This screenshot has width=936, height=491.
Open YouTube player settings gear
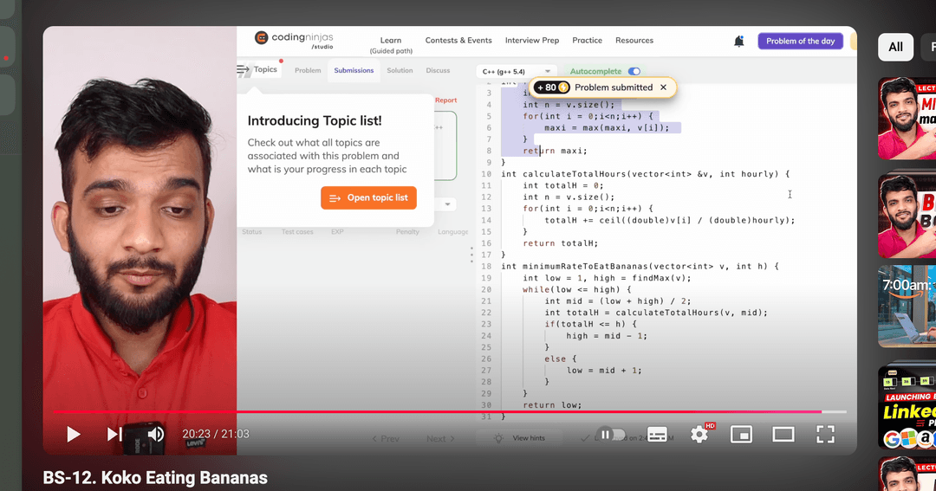[699, 434]
